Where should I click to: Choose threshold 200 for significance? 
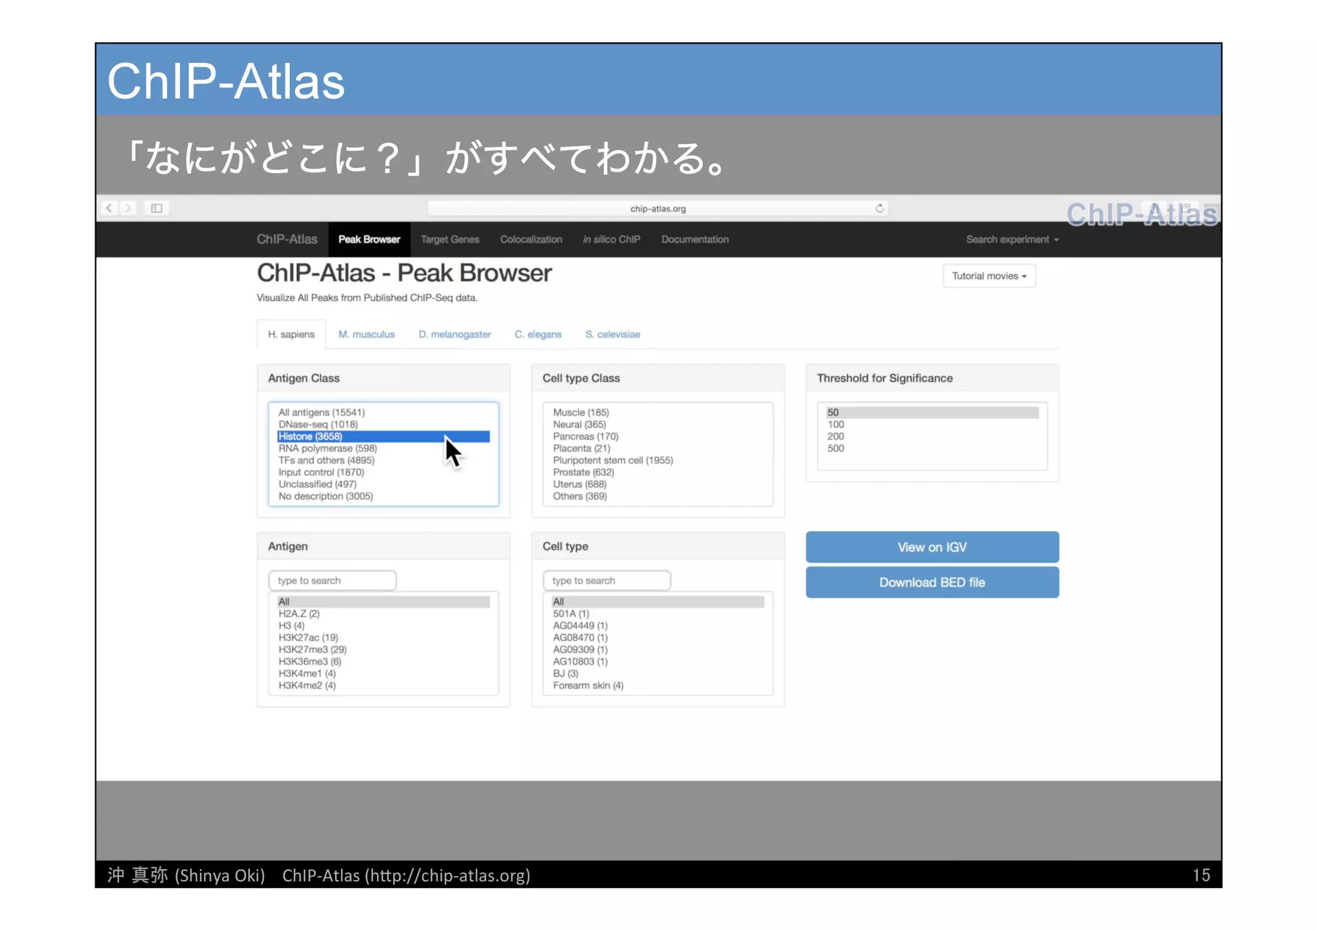(x=932, y=436)
